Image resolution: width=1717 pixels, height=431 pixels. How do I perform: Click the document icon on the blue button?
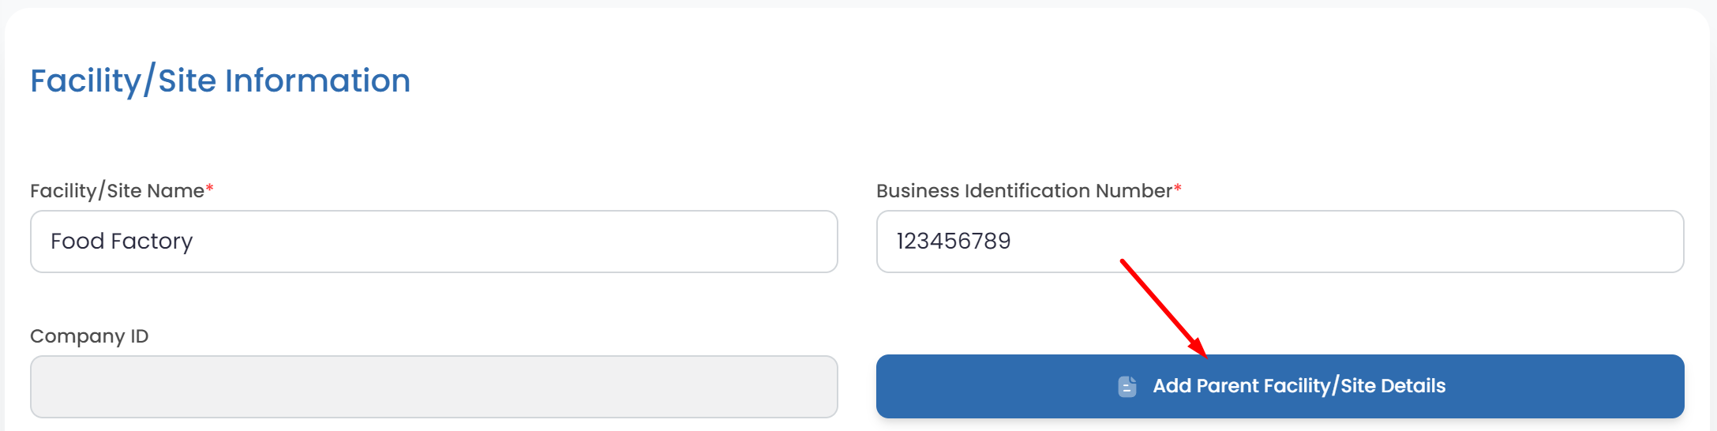pyautogui.click(x=1127, y=387)
